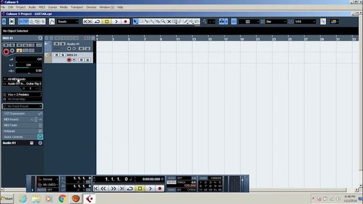This screenshot has height=204, width=363.
Task: Click the Audio 01 inspector header
Action: pyautogui.click(x=23, y=143)
